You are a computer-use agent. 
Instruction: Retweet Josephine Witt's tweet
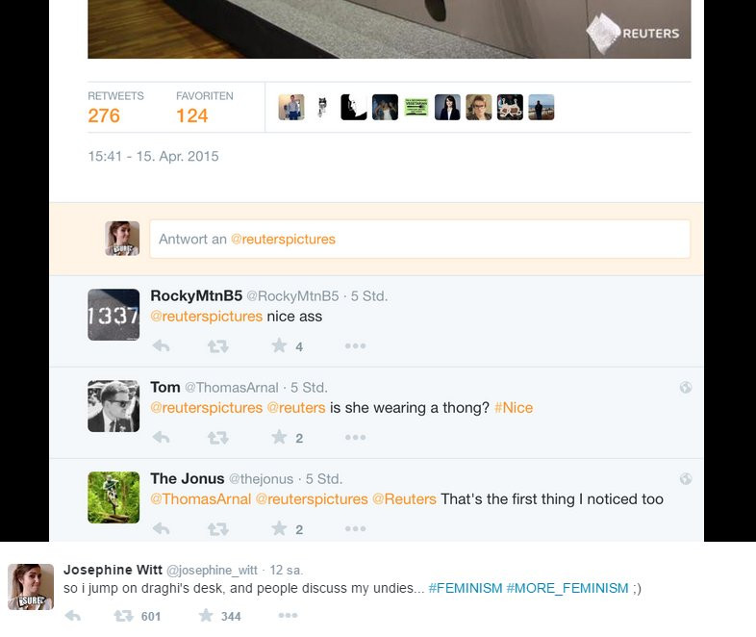[x=123, y=616]
